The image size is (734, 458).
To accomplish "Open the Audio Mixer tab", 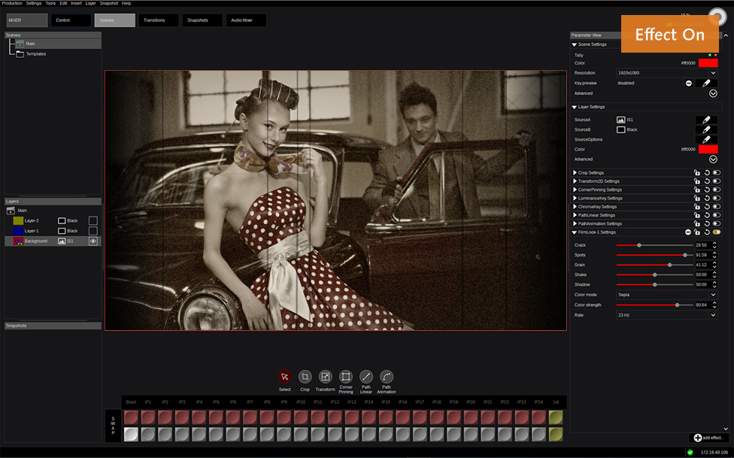I will click(247, 20).
